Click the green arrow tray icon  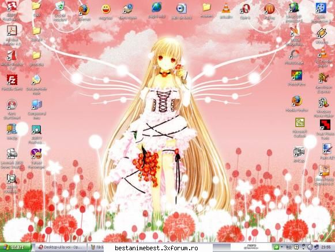[x=276, y=247]
